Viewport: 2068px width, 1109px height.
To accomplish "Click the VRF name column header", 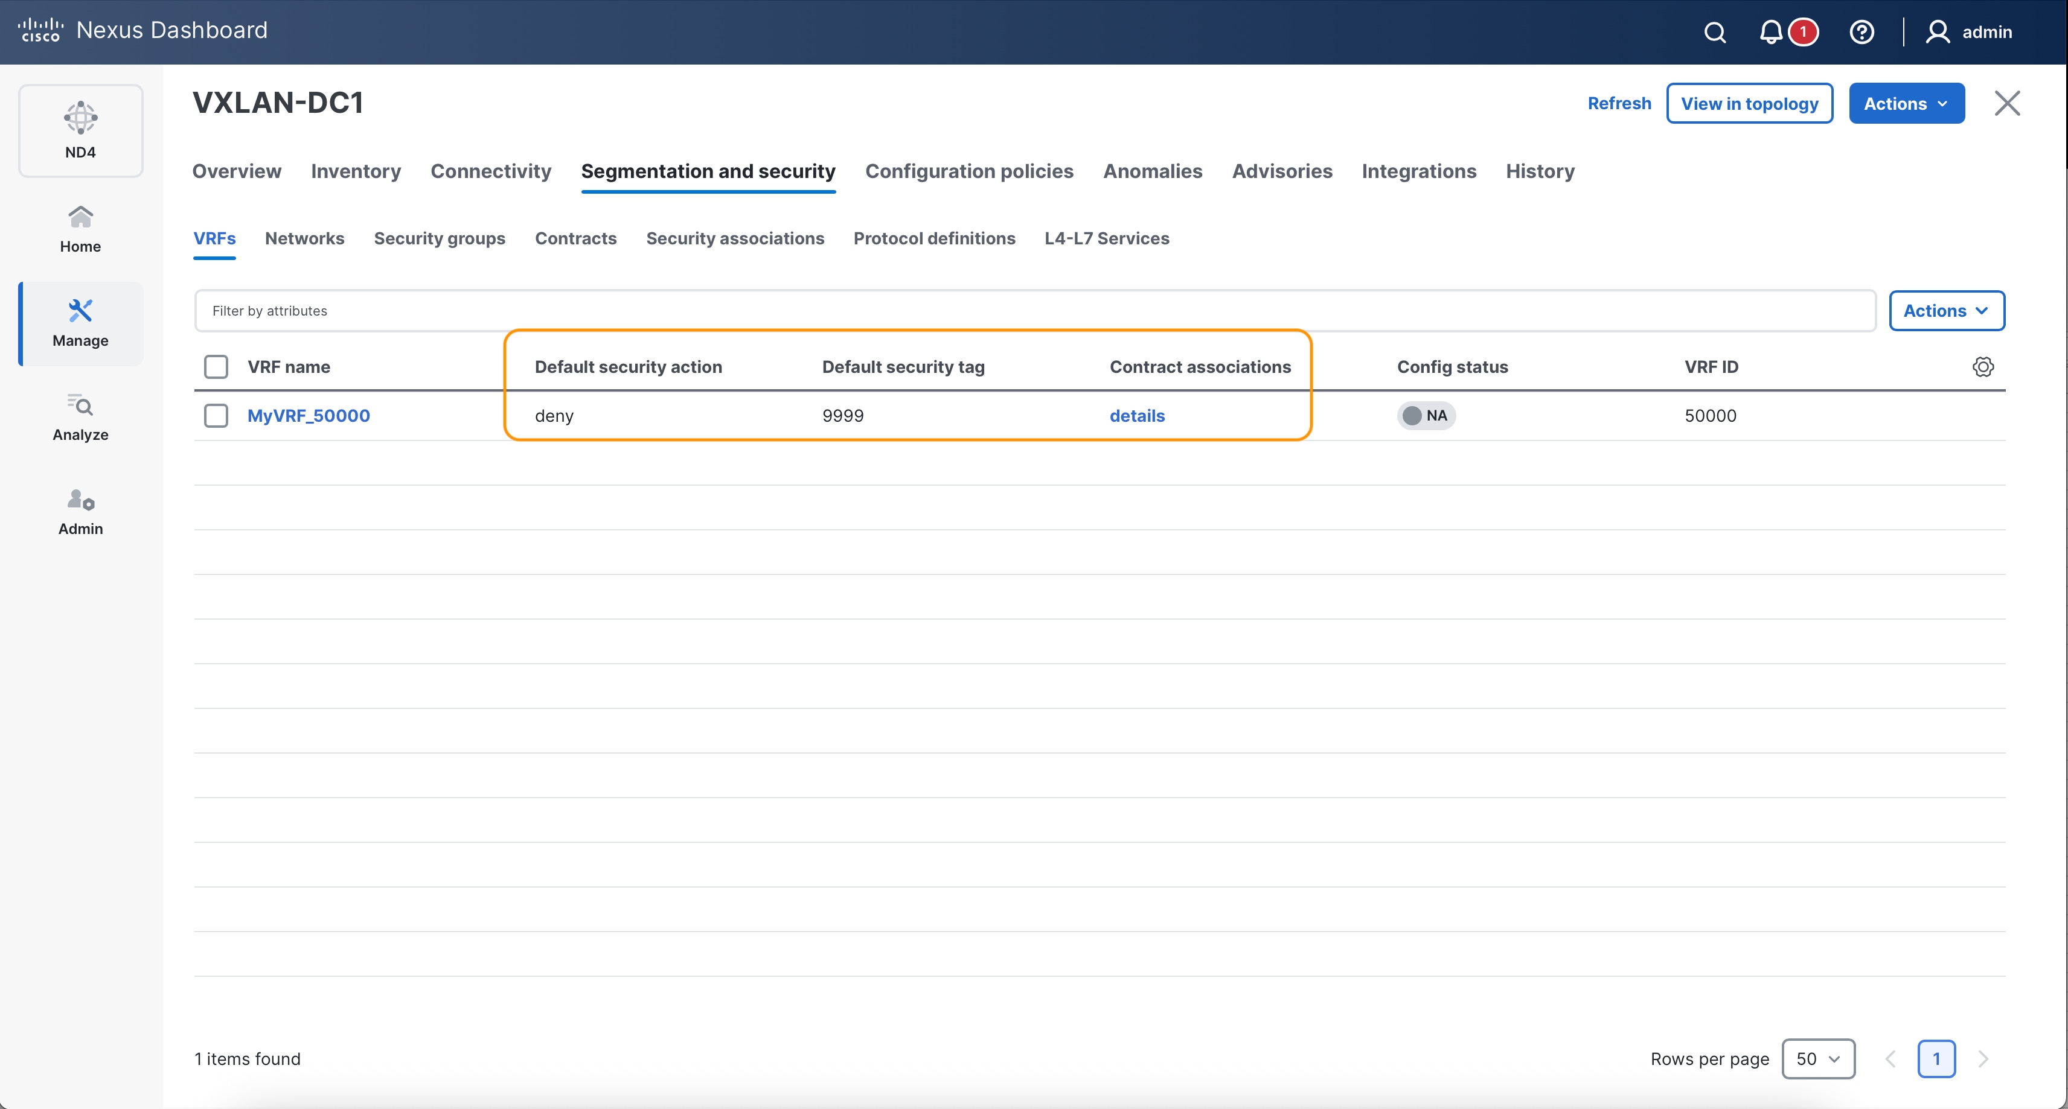I will pyautogui.click(x=288, y=367).
